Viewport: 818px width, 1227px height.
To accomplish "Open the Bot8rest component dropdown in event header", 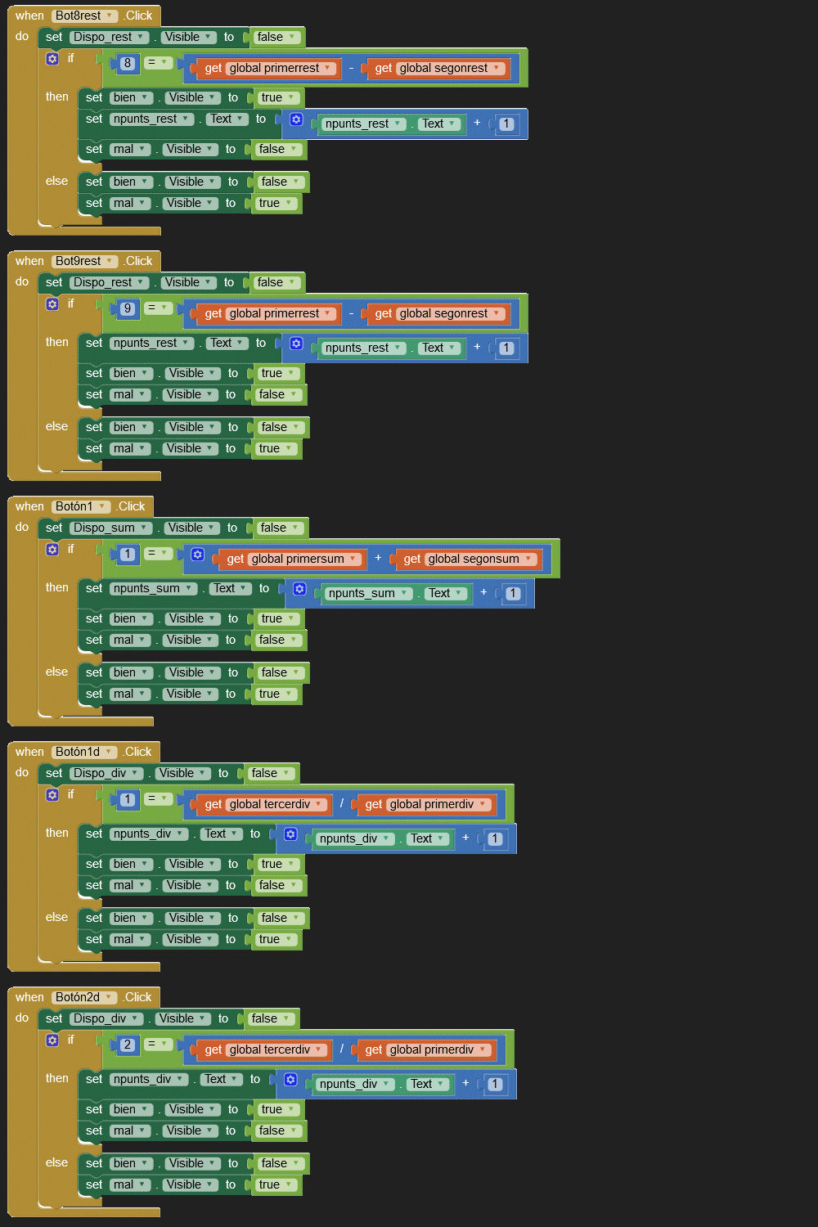I will point(110,16).
